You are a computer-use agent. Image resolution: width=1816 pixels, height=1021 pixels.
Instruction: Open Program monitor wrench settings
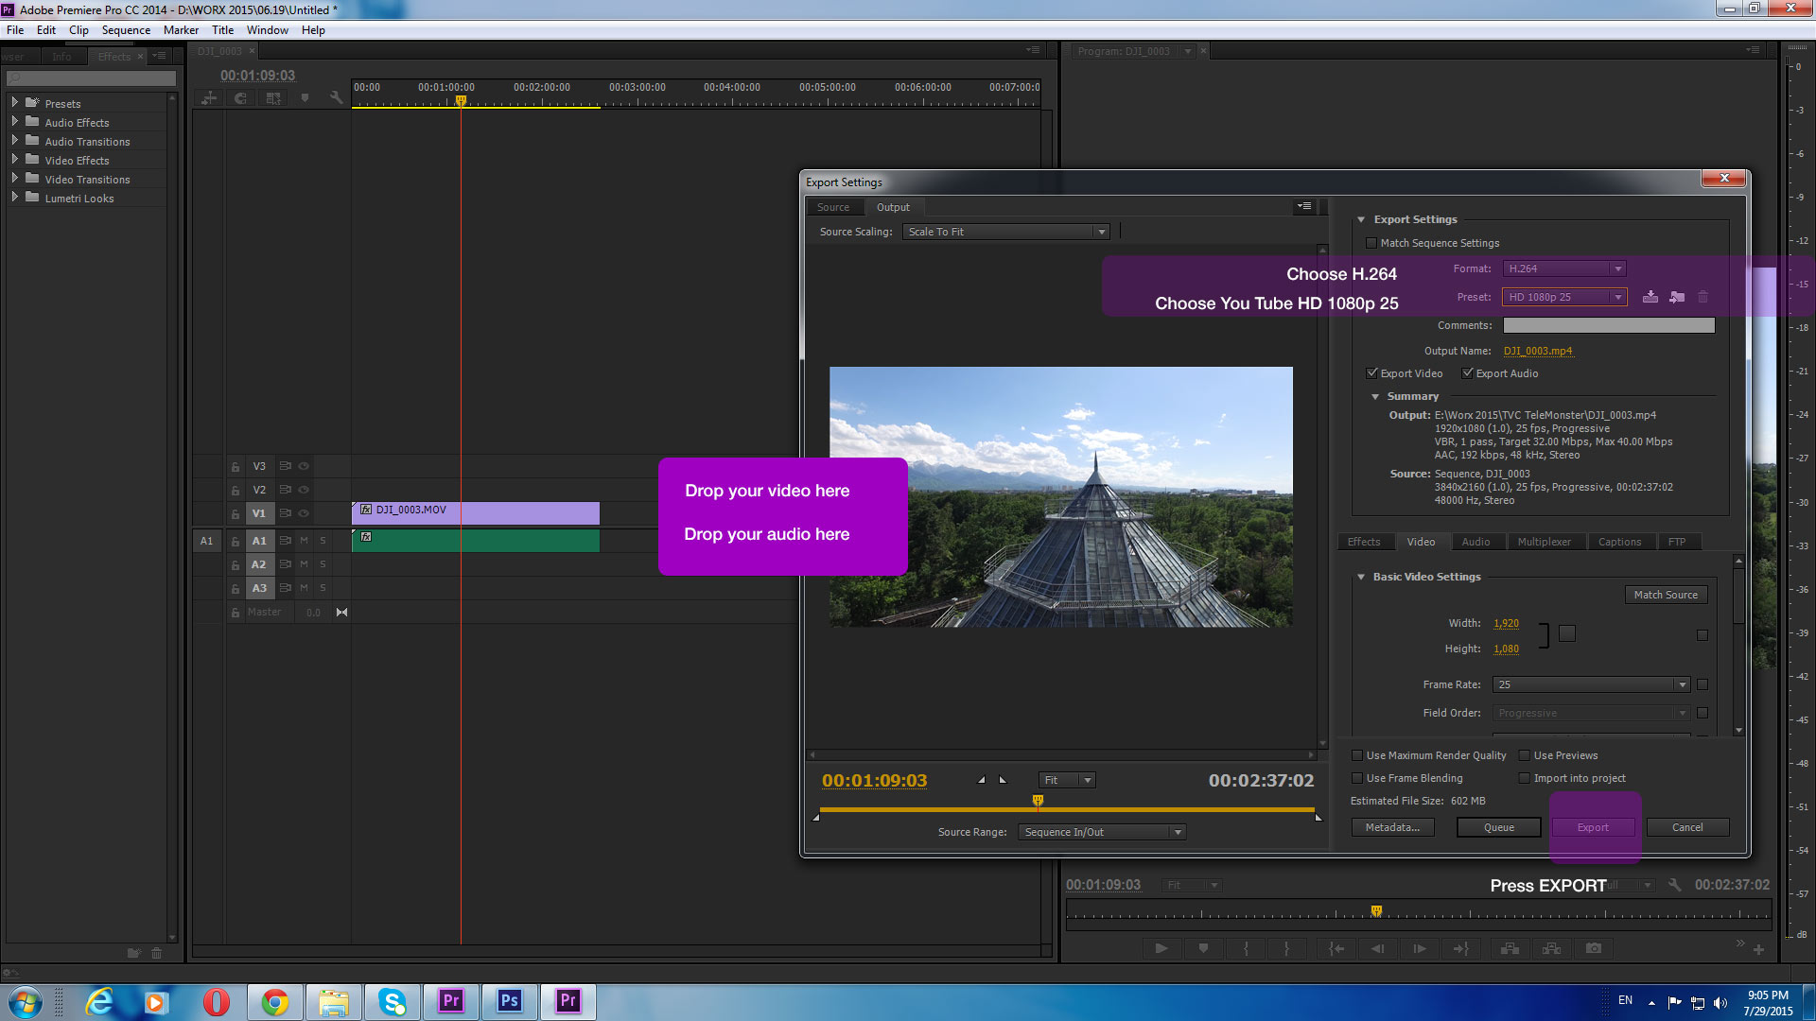pos(1674,885)
